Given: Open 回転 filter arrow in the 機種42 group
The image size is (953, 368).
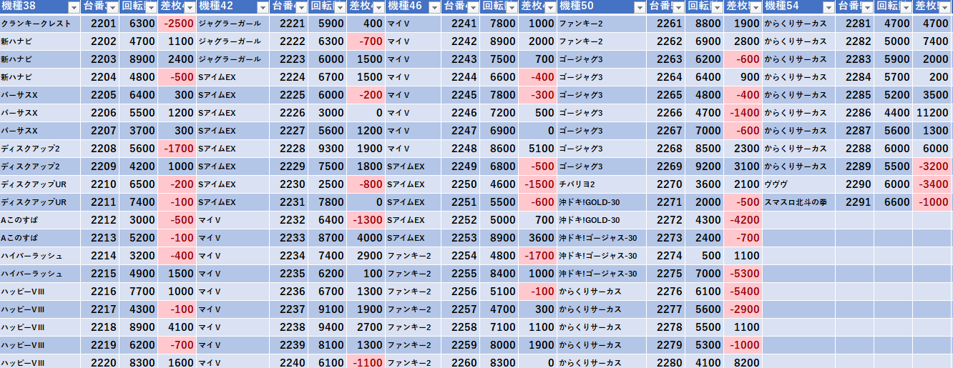Looking at the screenshot, I should click(x=339, y=7).
